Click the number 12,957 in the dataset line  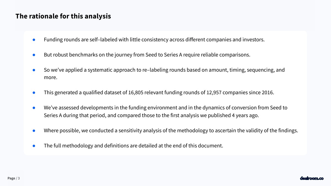tap(214, 93)
